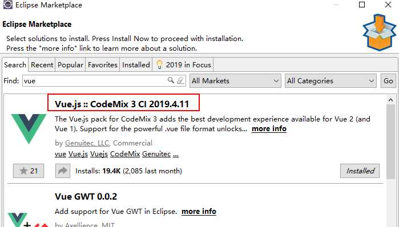Open the All Markets dropdown
This screenshot has width=399, height=227.
click(x=235, y=81)
